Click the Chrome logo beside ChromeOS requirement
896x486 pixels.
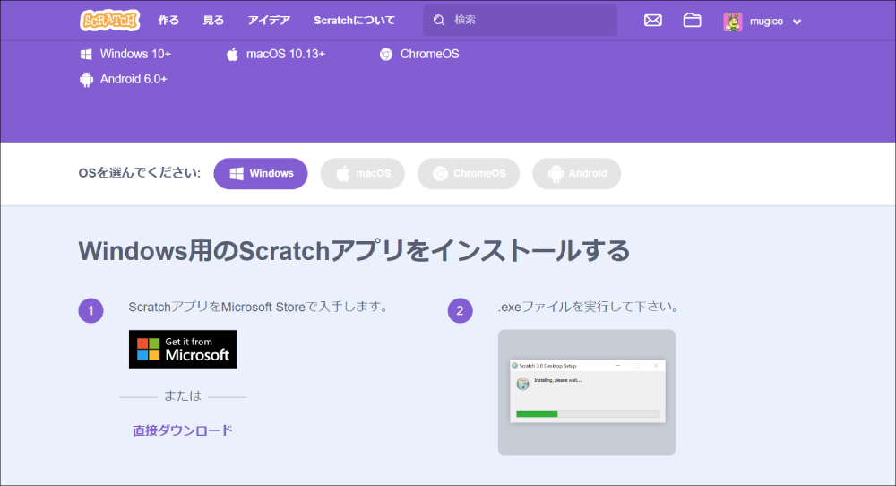(385, 55)
